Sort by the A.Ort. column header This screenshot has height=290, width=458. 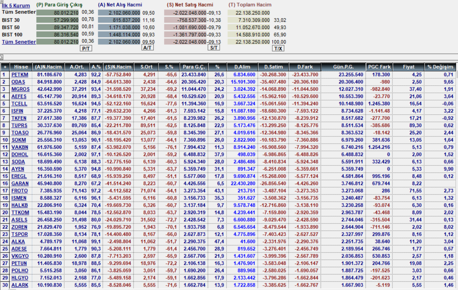point(77,67)
